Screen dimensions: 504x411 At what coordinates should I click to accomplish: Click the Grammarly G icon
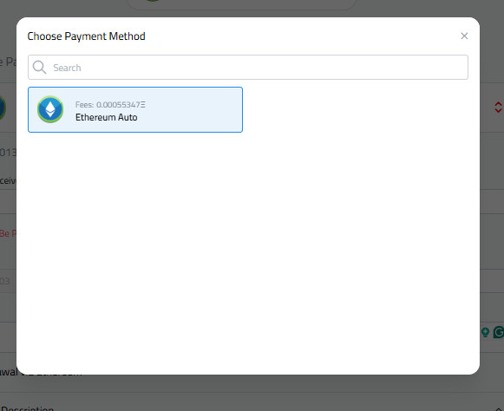pyautogui.click(x=499, y=332)
